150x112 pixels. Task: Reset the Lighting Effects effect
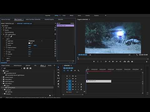55,34
